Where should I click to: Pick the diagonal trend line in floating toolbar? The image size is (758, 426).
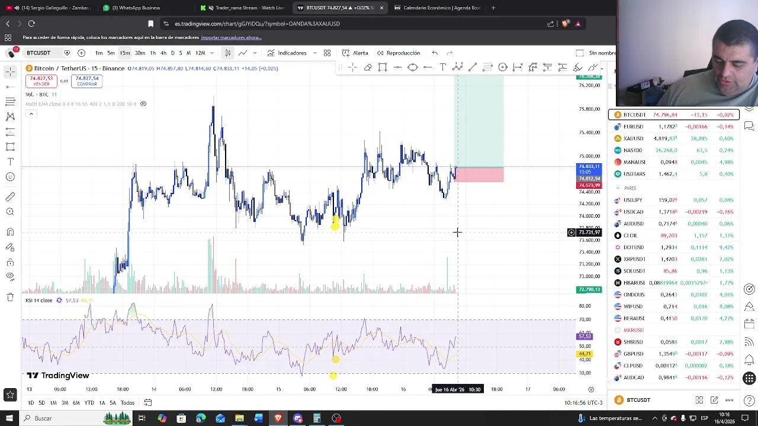473,67
